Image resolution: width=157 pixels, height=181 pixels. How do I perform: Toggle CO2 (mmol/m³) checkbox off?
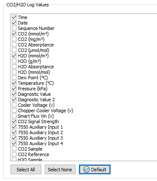(x=14, y=34)
